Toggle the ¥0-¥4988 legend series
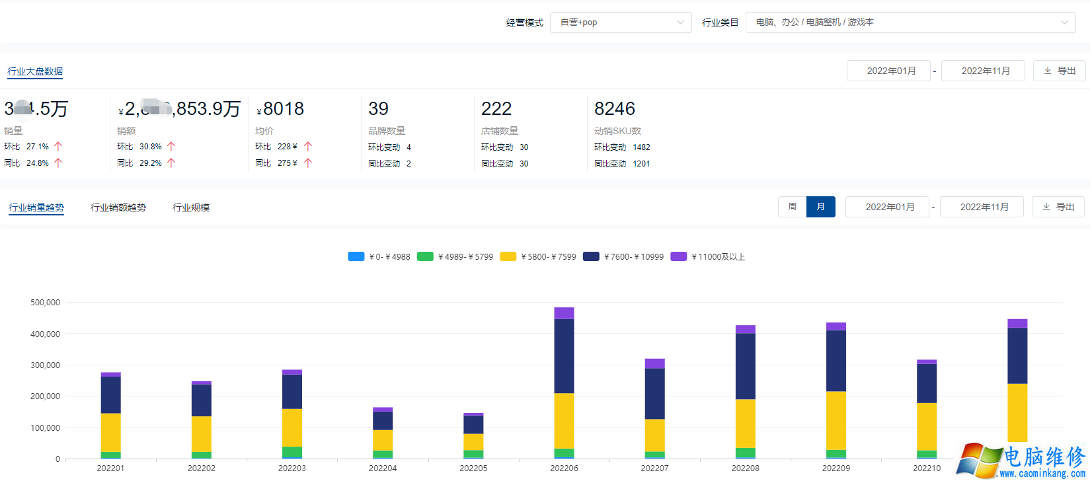The height and width of the screenshot is (485, 1090). (379, 256)
